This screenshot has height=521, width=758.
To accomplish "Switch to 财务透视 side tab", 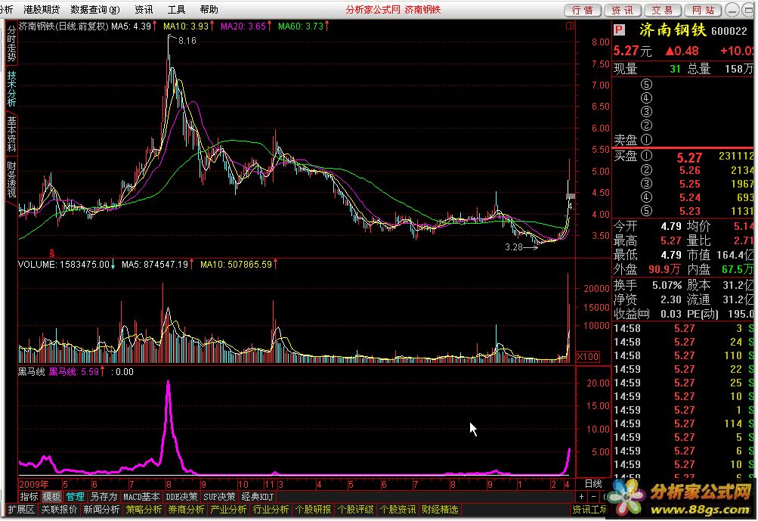I will click(x=11, y=179).
